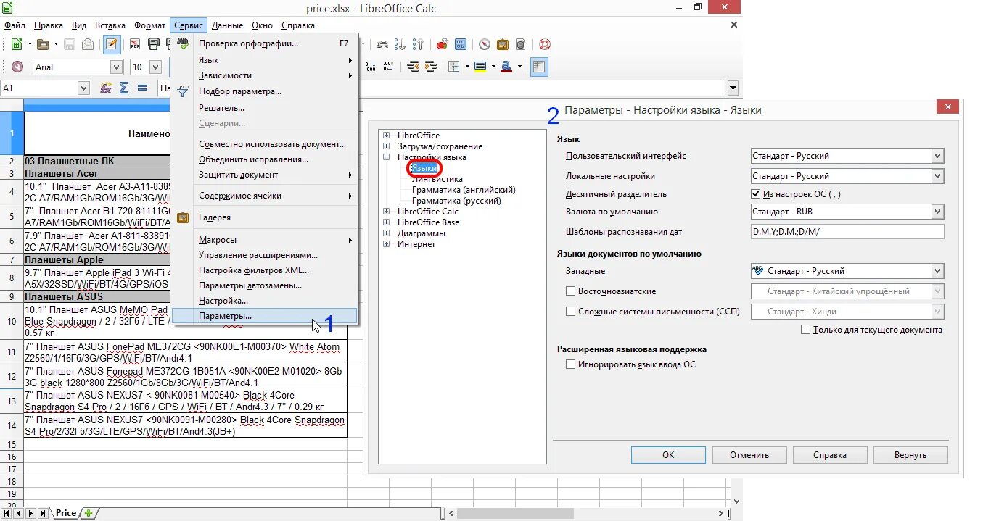Image resolution: width=991 pixels, height=521 pixels.
Task: Insert a chart via chart icon
Action: [x=442, y=44]
